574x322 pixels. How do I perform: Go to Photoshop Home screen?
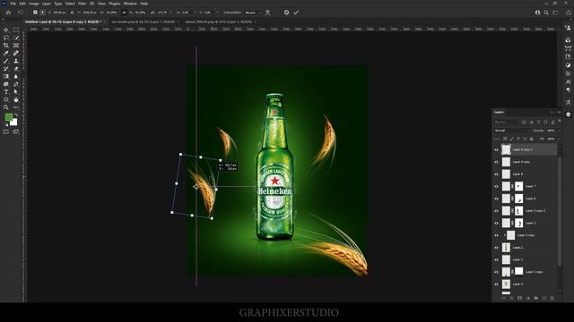[x=8, y=13]
